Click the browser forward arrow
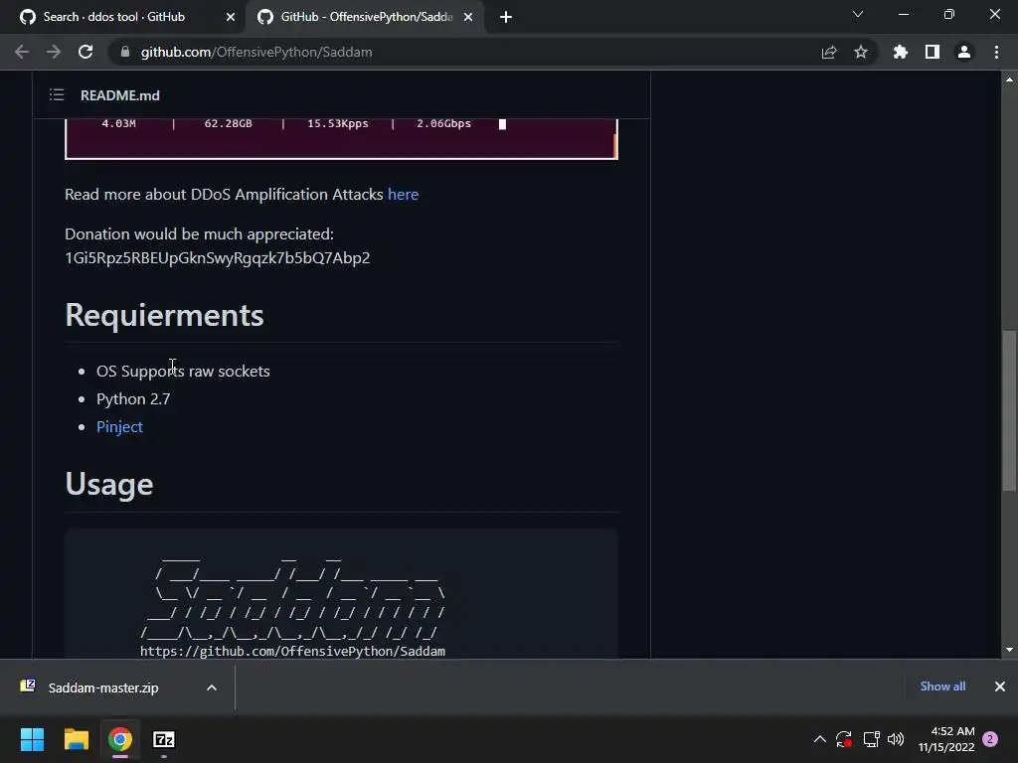Image resolution: width=1018 pixels, height=763 pixels. 54,52
